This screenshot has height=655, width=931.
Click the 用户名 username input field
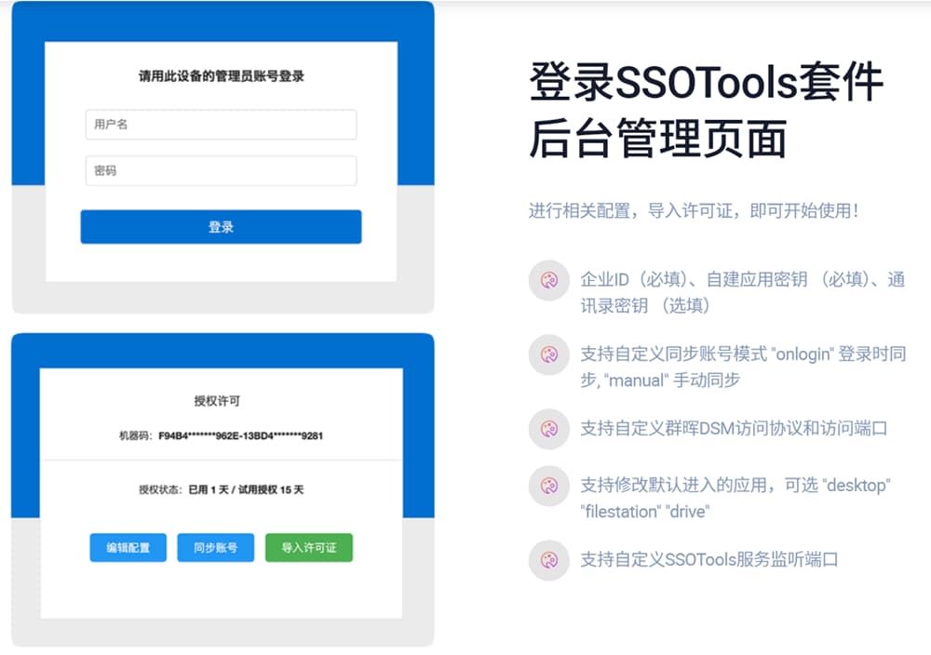(221, 124)
